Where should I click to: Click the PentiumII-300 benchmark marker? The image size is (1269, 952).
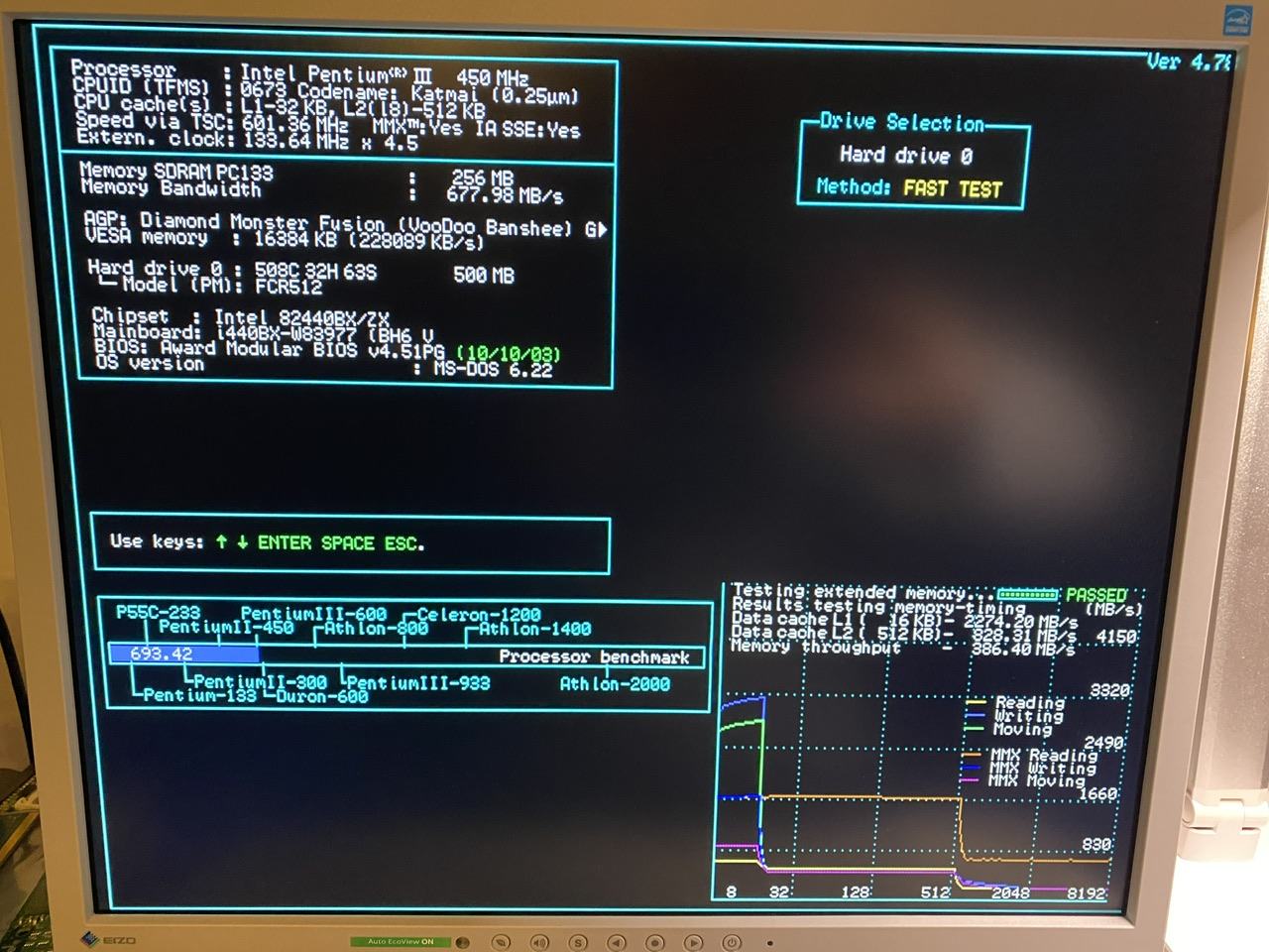coord(260,681)
